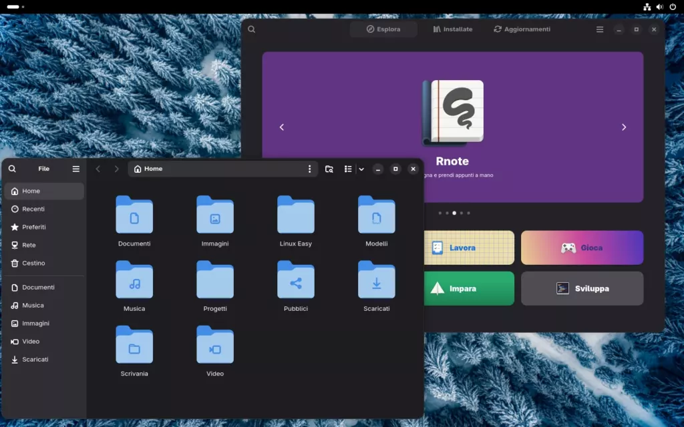Viewport: 684px width, 427px height.
Task: Select the Pubblici folder icon
Action: 296,280
